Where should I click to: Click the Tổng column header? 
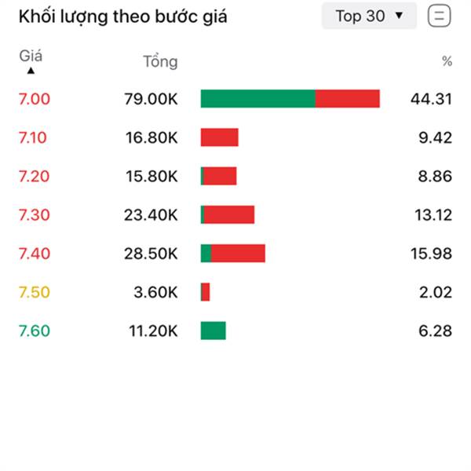click(x=160, y=61)
